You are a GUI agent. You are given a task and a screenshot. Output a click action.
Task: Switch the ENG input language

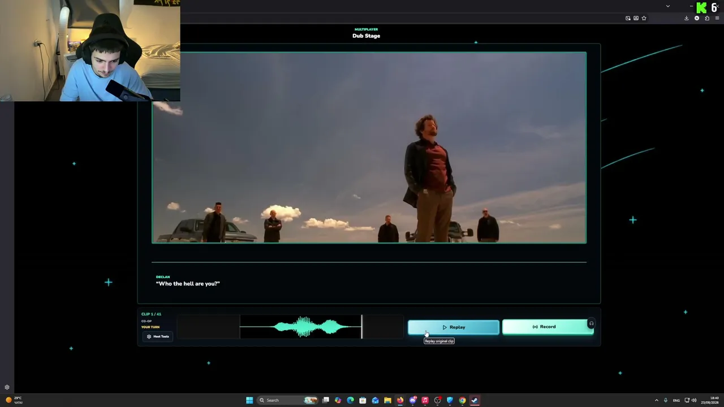coord(676,400)
